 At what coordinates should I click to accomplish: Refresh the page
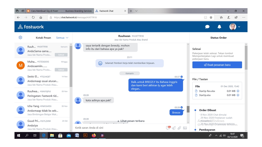click(x=33, y=17)
